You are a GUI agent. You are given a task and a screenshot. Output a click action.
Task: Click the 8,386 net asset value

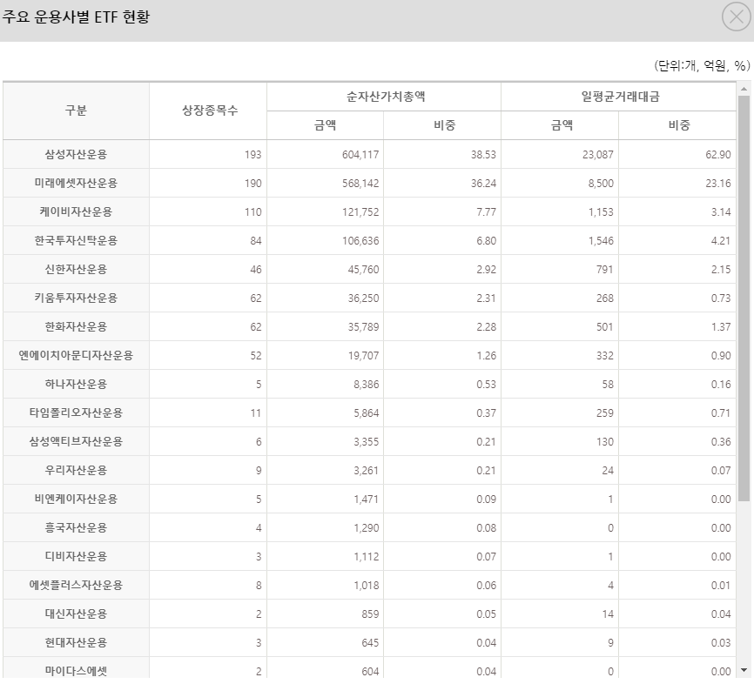point(366,385)
